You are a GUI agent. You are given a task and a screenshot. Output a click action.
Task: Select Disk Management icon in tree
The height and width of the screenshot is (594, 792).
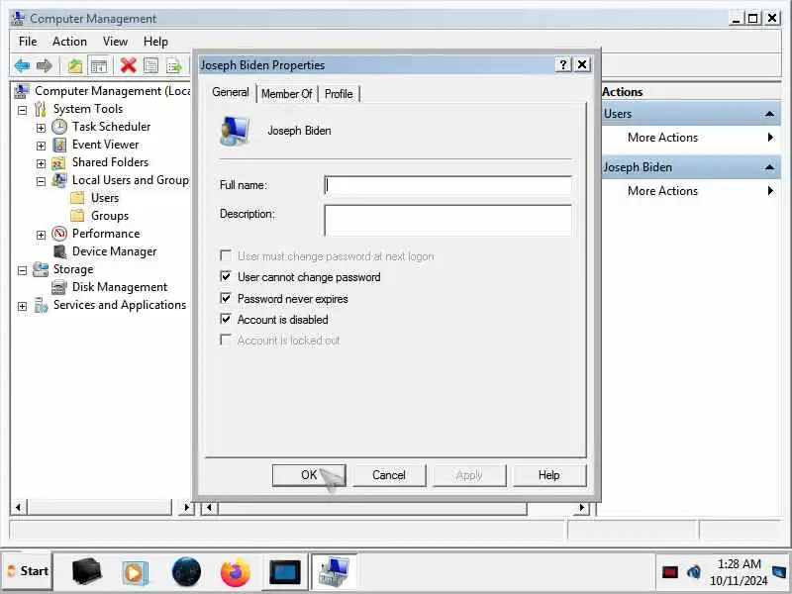point(59,287)
